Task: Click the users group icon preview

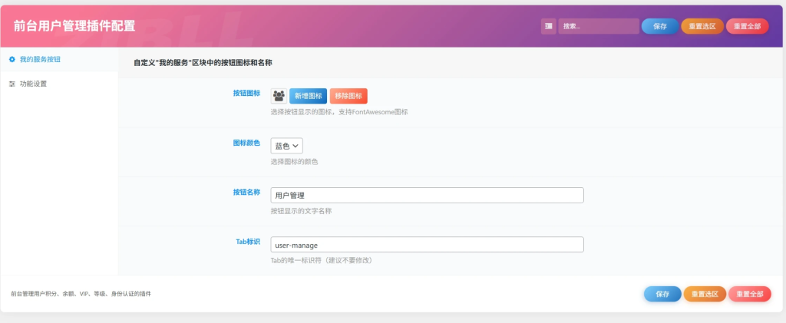Action: [279, 96]
